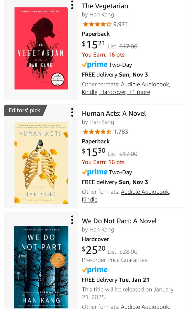
Task: Open kebab menu for We Do Not Part
Action: pos(72,220)
